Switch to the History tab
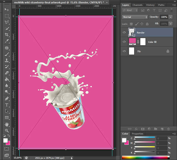 (x=150, y=5)
